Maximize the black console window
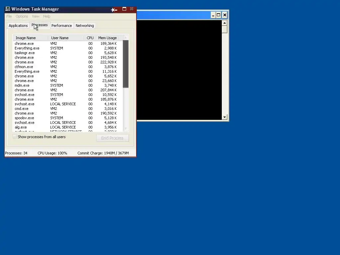This screenshot has width=340, height=255. (218, 15)
